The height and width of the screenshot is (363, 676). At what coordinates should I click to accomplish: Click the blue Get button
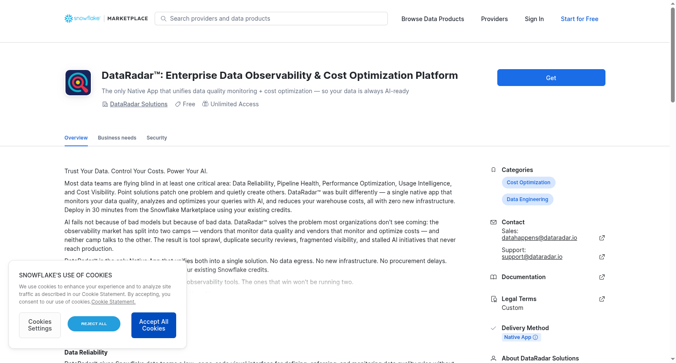(x=551, y=78)
